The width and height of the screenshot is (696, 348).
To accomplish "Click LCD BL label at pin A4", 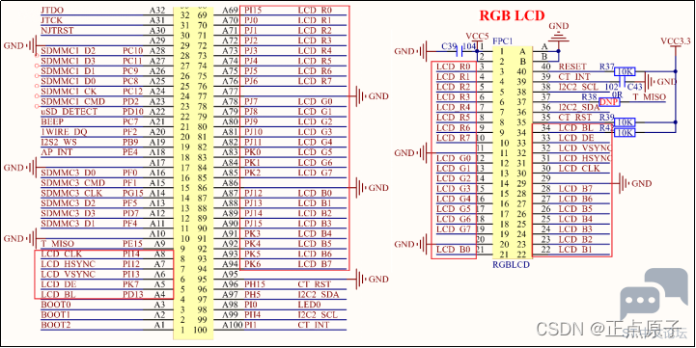I will (58, 294).
